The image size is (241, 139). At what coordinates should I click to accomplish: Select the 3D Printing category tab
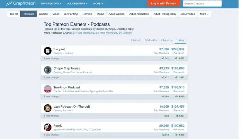click(x=71, y=14)
